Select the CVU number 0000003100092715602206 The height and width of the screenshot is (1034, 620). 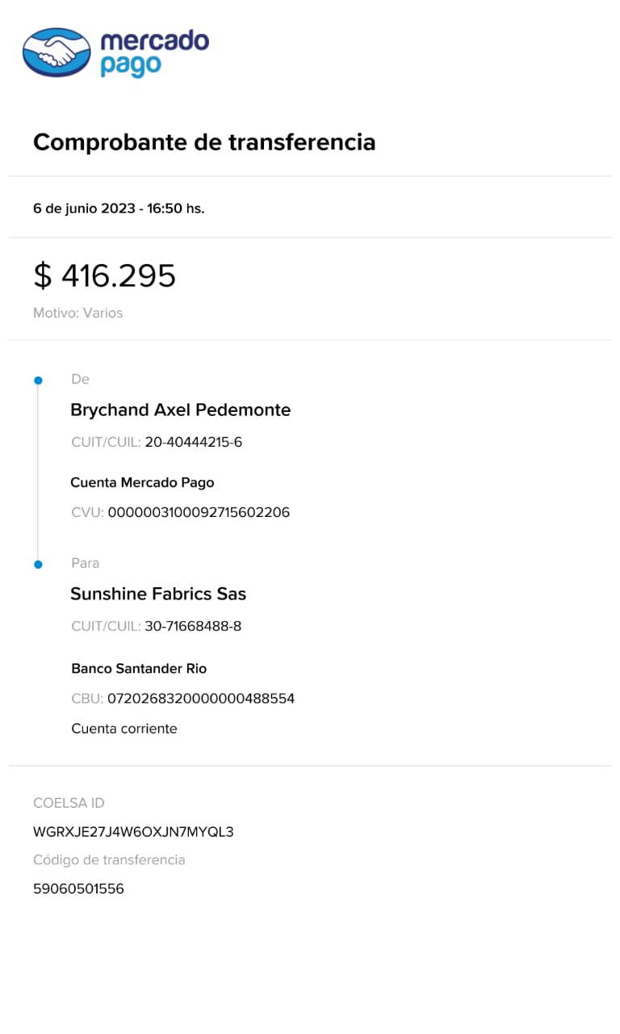(x=199, y=512)
